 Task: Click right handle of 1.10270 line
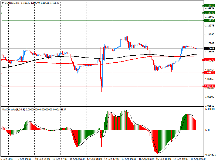203,60
